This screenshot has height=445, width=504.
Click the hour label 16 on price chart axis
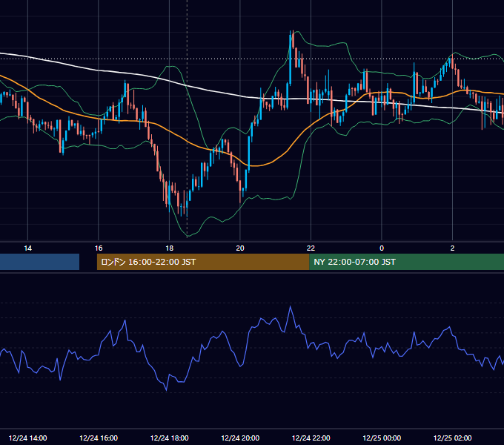(99, 248)
